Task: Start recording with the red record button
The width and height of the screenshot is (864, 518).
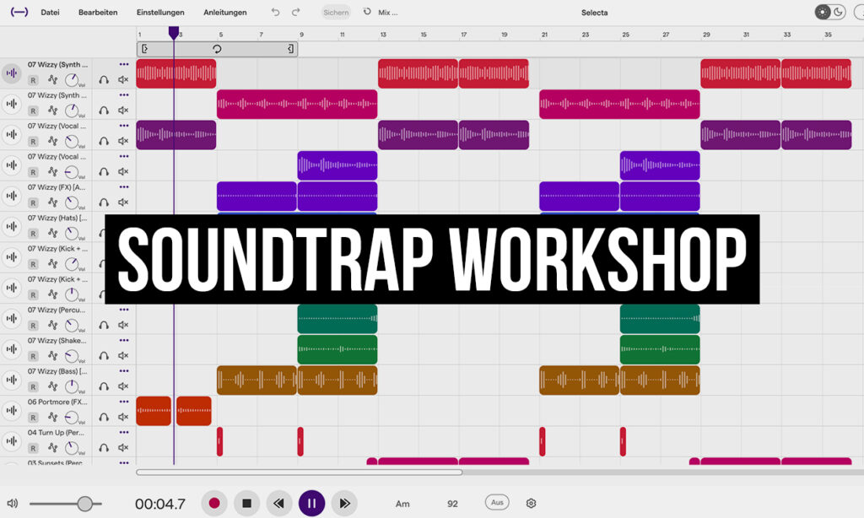Action: [214, 503]
